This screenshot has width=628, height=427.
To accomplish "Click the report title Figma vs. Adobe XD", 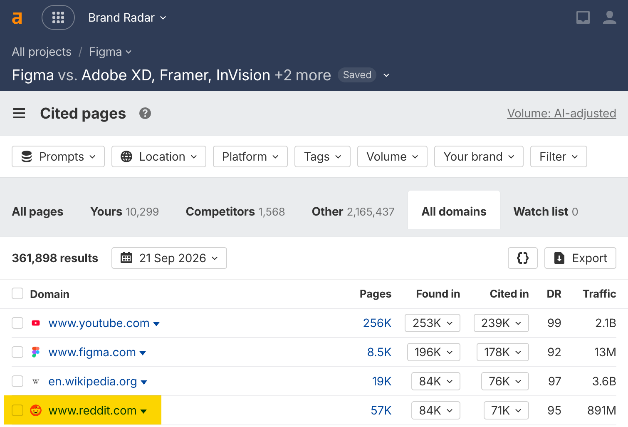I will point(171,75).
